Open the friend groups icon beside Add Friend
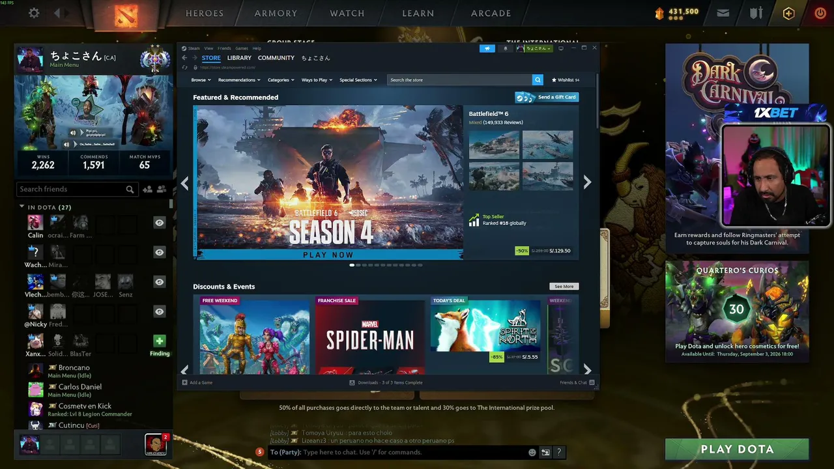This screenshot has width=834, height=469. [x=161, y=189]
